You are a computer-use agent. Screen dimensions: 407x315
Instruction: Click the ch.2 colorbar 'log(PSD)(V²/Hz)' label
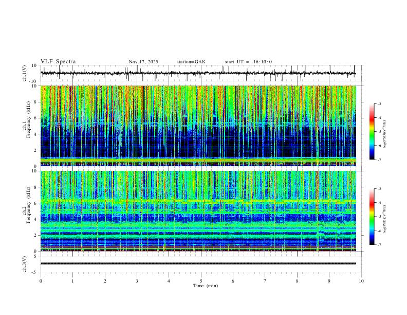(384, 219)
